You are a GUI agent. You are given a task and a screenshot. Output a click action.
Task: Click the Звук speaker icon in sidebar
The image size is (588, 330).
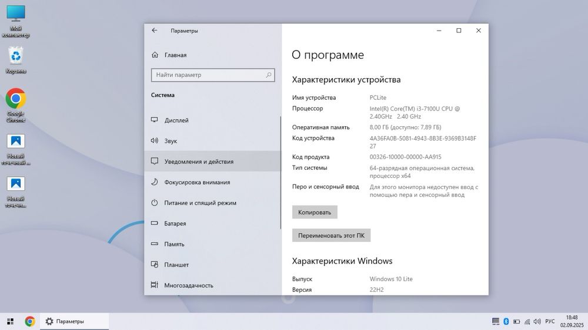[155, 140]
